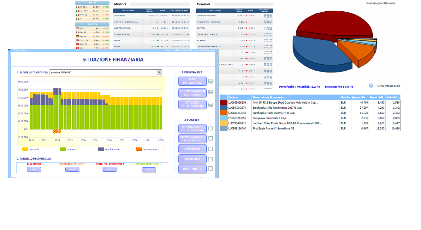
Task: Enable the Protezione checkbox
Action: tap(210, 149)
